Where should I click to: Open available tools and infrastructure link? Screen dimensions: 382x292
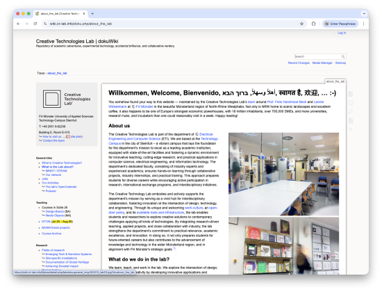pos(160,213)
